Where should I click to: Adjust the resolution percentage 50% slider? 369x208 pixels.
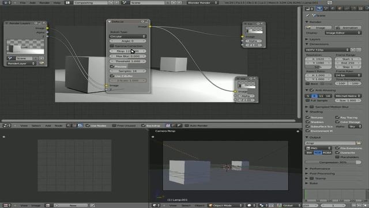[318, 67]
